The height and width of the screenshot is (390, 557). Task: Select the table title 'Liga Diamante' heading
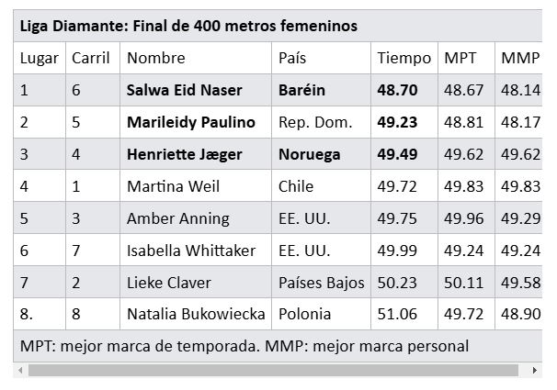point(188,25)
